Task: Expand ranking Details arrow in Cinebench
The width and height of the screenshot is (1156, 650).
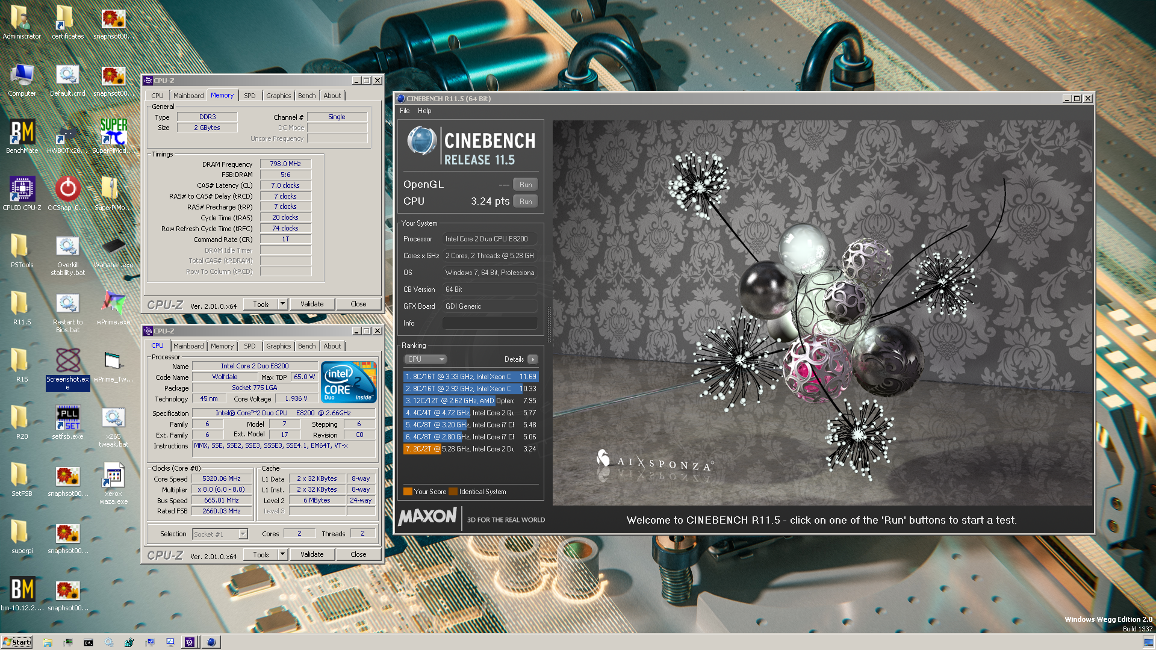Action: click(532, 359)
